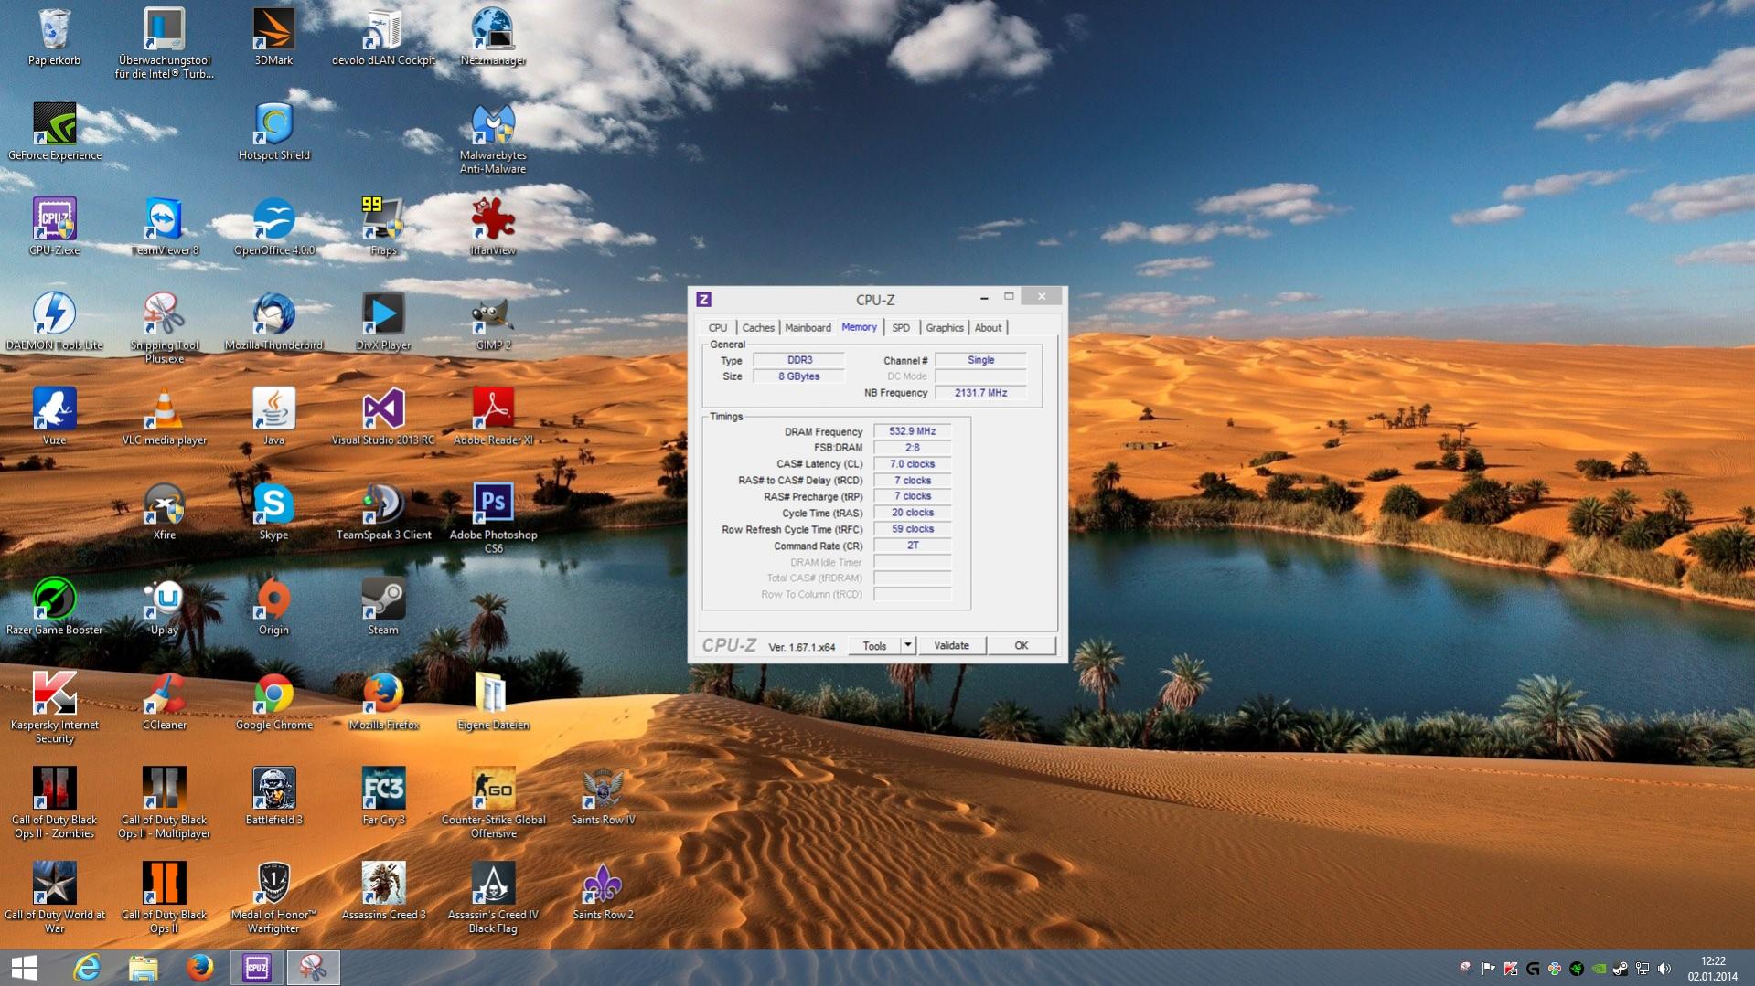The height and width of the screenshot is (986, 1755).
Task: Select the devolo dLAN Cockpit shortcut
Action: (383, 37)
